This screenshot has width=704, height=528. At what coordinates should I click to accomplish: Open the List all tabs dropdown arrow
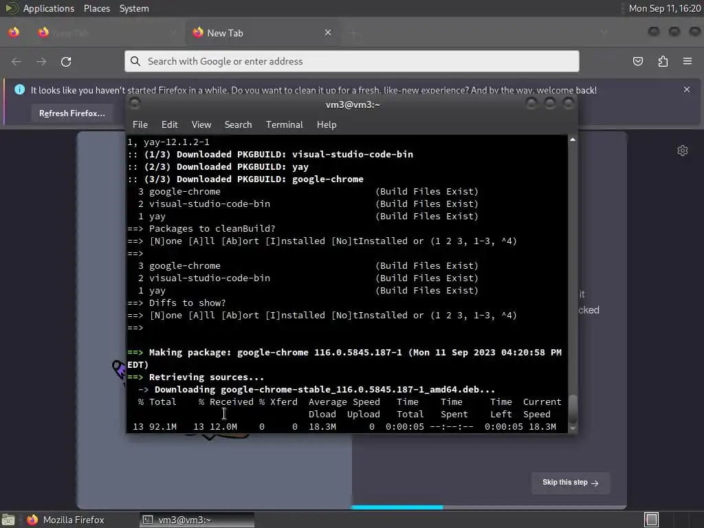604,32
